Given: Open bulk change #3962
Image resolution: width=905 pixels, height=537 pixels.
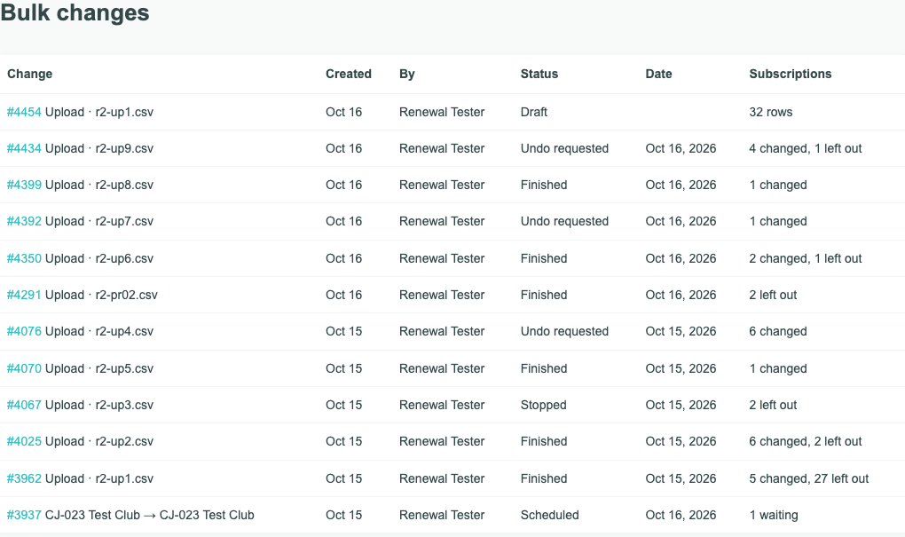Looking at the screenshot, I should 24,478.
